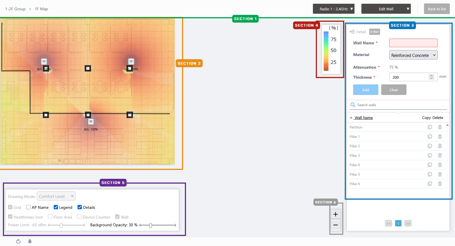Image resolution: width=455 pixels, height=246 pixels.
Task: Open the Radio 1 - 2.4GHz dropdown
Action: pos(334,9)
